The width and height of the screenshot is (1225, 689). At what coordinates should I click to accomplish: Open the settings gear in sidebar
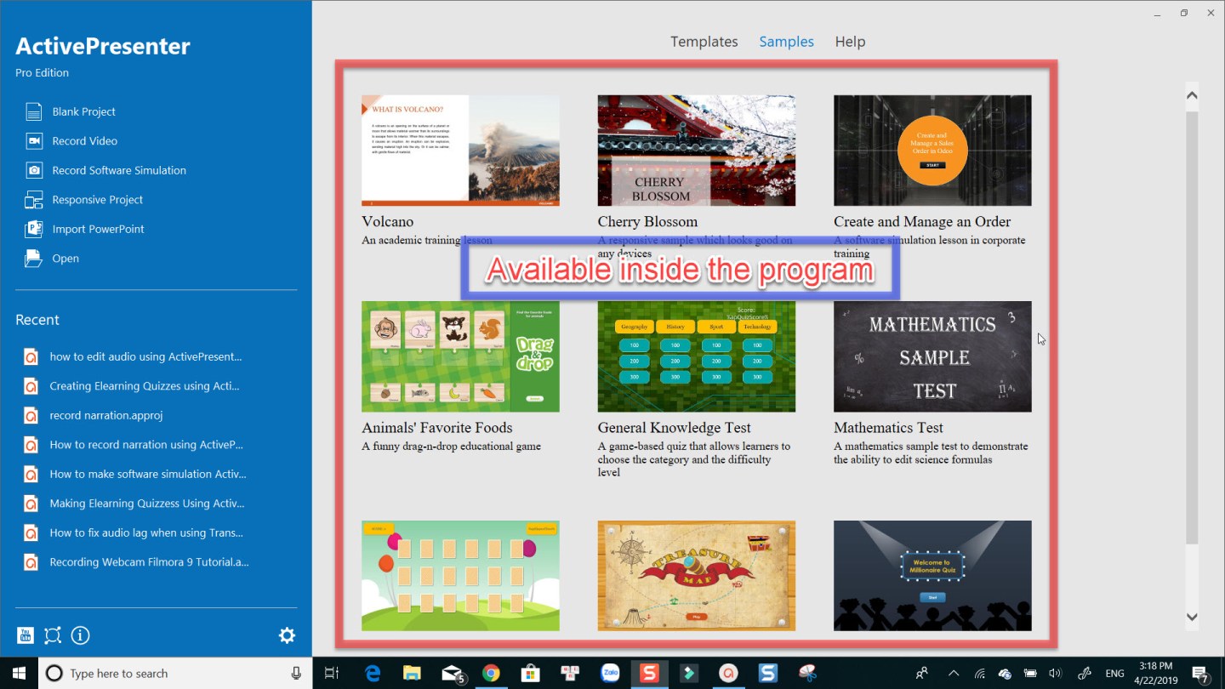tap(287, 635)
